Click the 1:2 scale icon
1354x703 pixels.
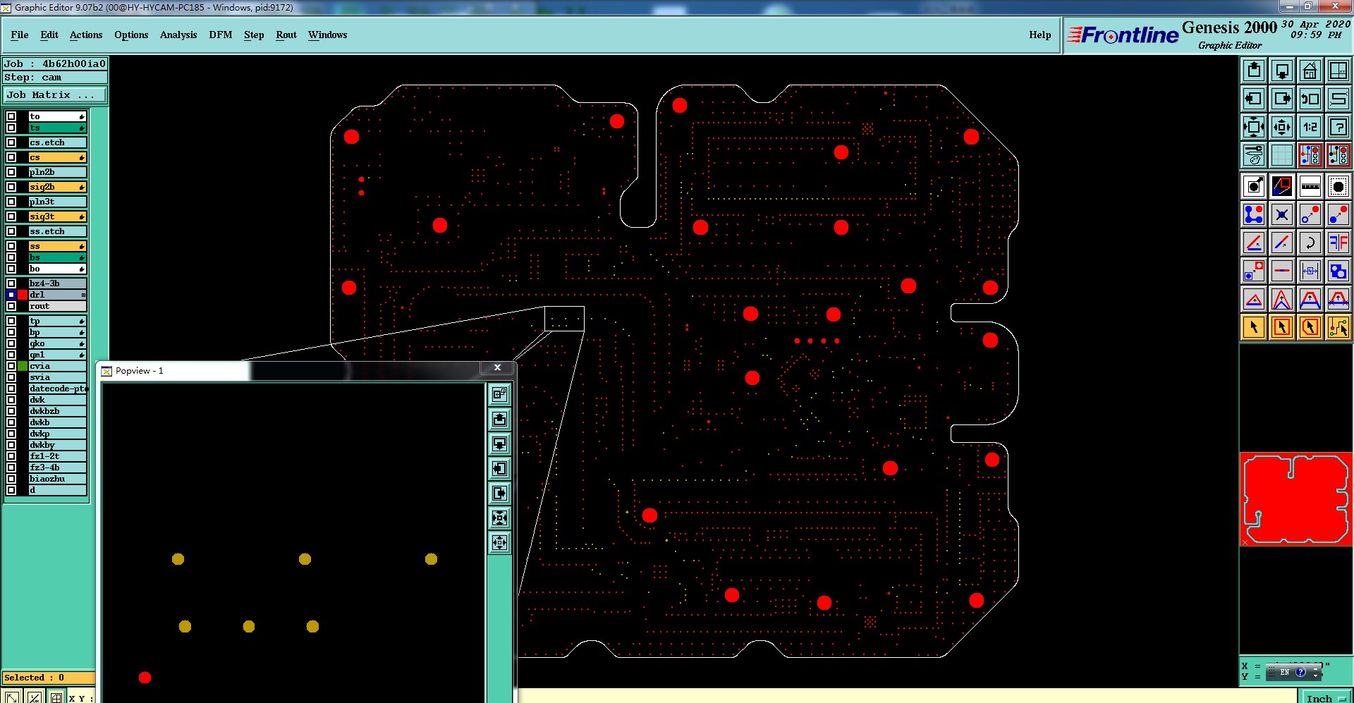[1310, 127]
